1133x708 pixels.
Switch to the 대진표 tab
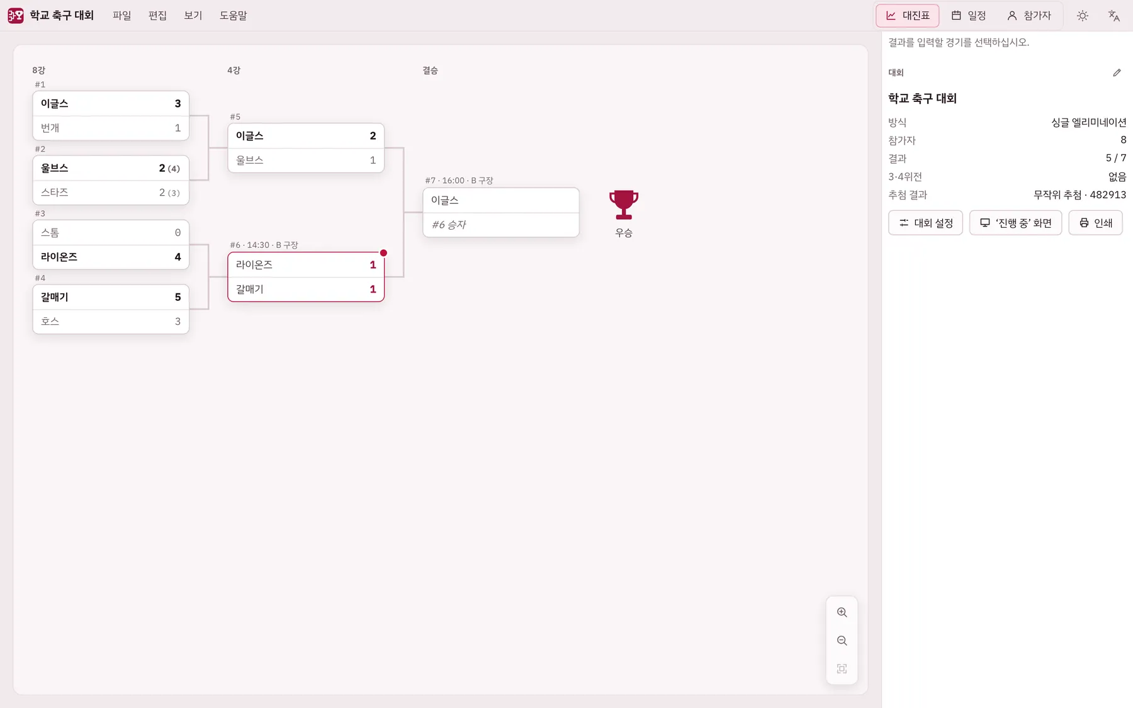(907, 16)
